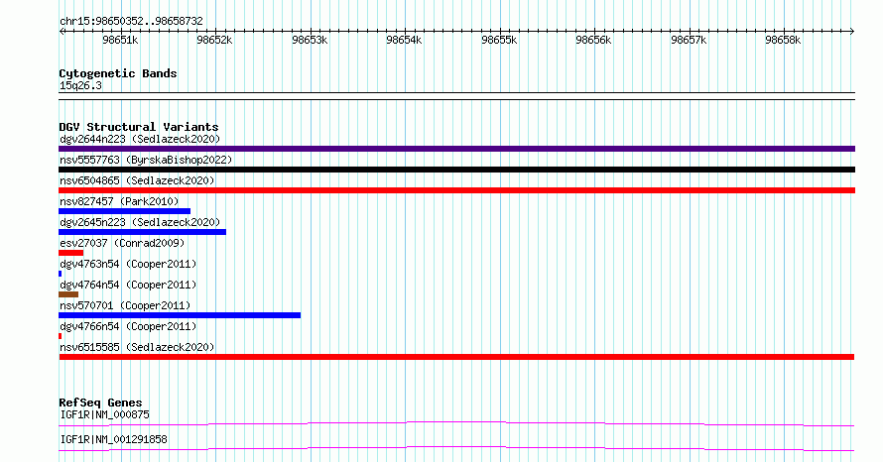Open the nsv5557763 (ByrskaBishop2022) variant label
The height and width of the screenshot is (462, 883).
point(146,160)
